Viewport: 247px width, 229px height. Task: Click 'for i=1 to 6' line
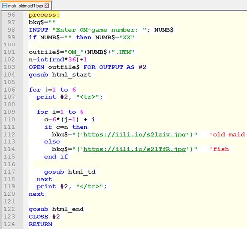tap(60, 112)
